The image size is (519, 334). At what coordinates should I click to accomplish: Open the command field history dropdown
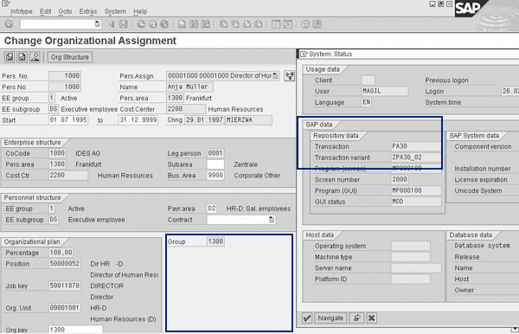(97, 24)
